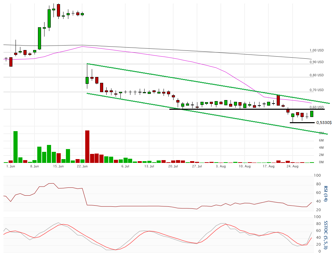The width and height of the screenshot is (334, 264).
Task: Click the tallest red volume bar near 22. Jun
Action: 87,147
